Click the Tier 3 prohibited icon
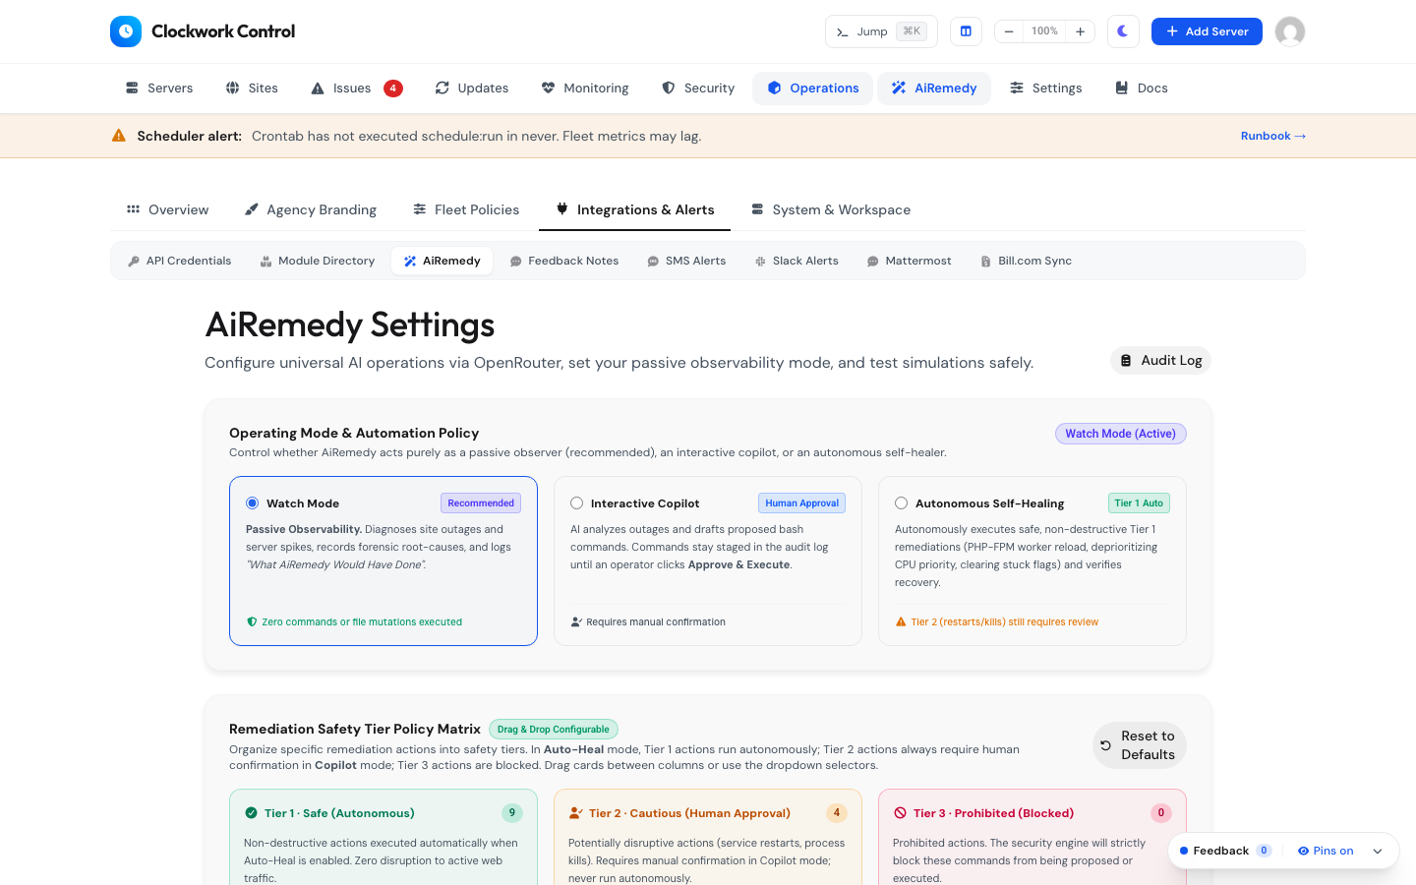Screen dimensions: 1416x885 [900, 813]
